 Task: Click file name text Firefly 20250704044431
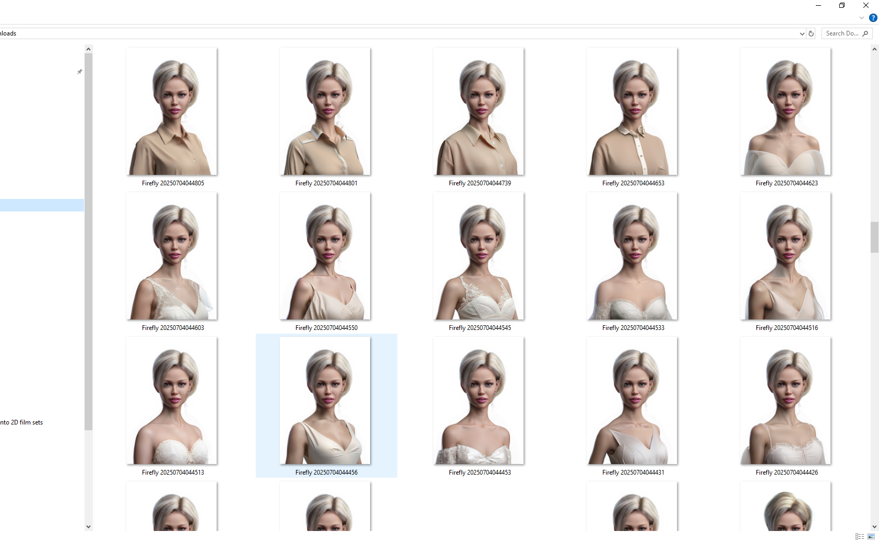coord(633,473)
